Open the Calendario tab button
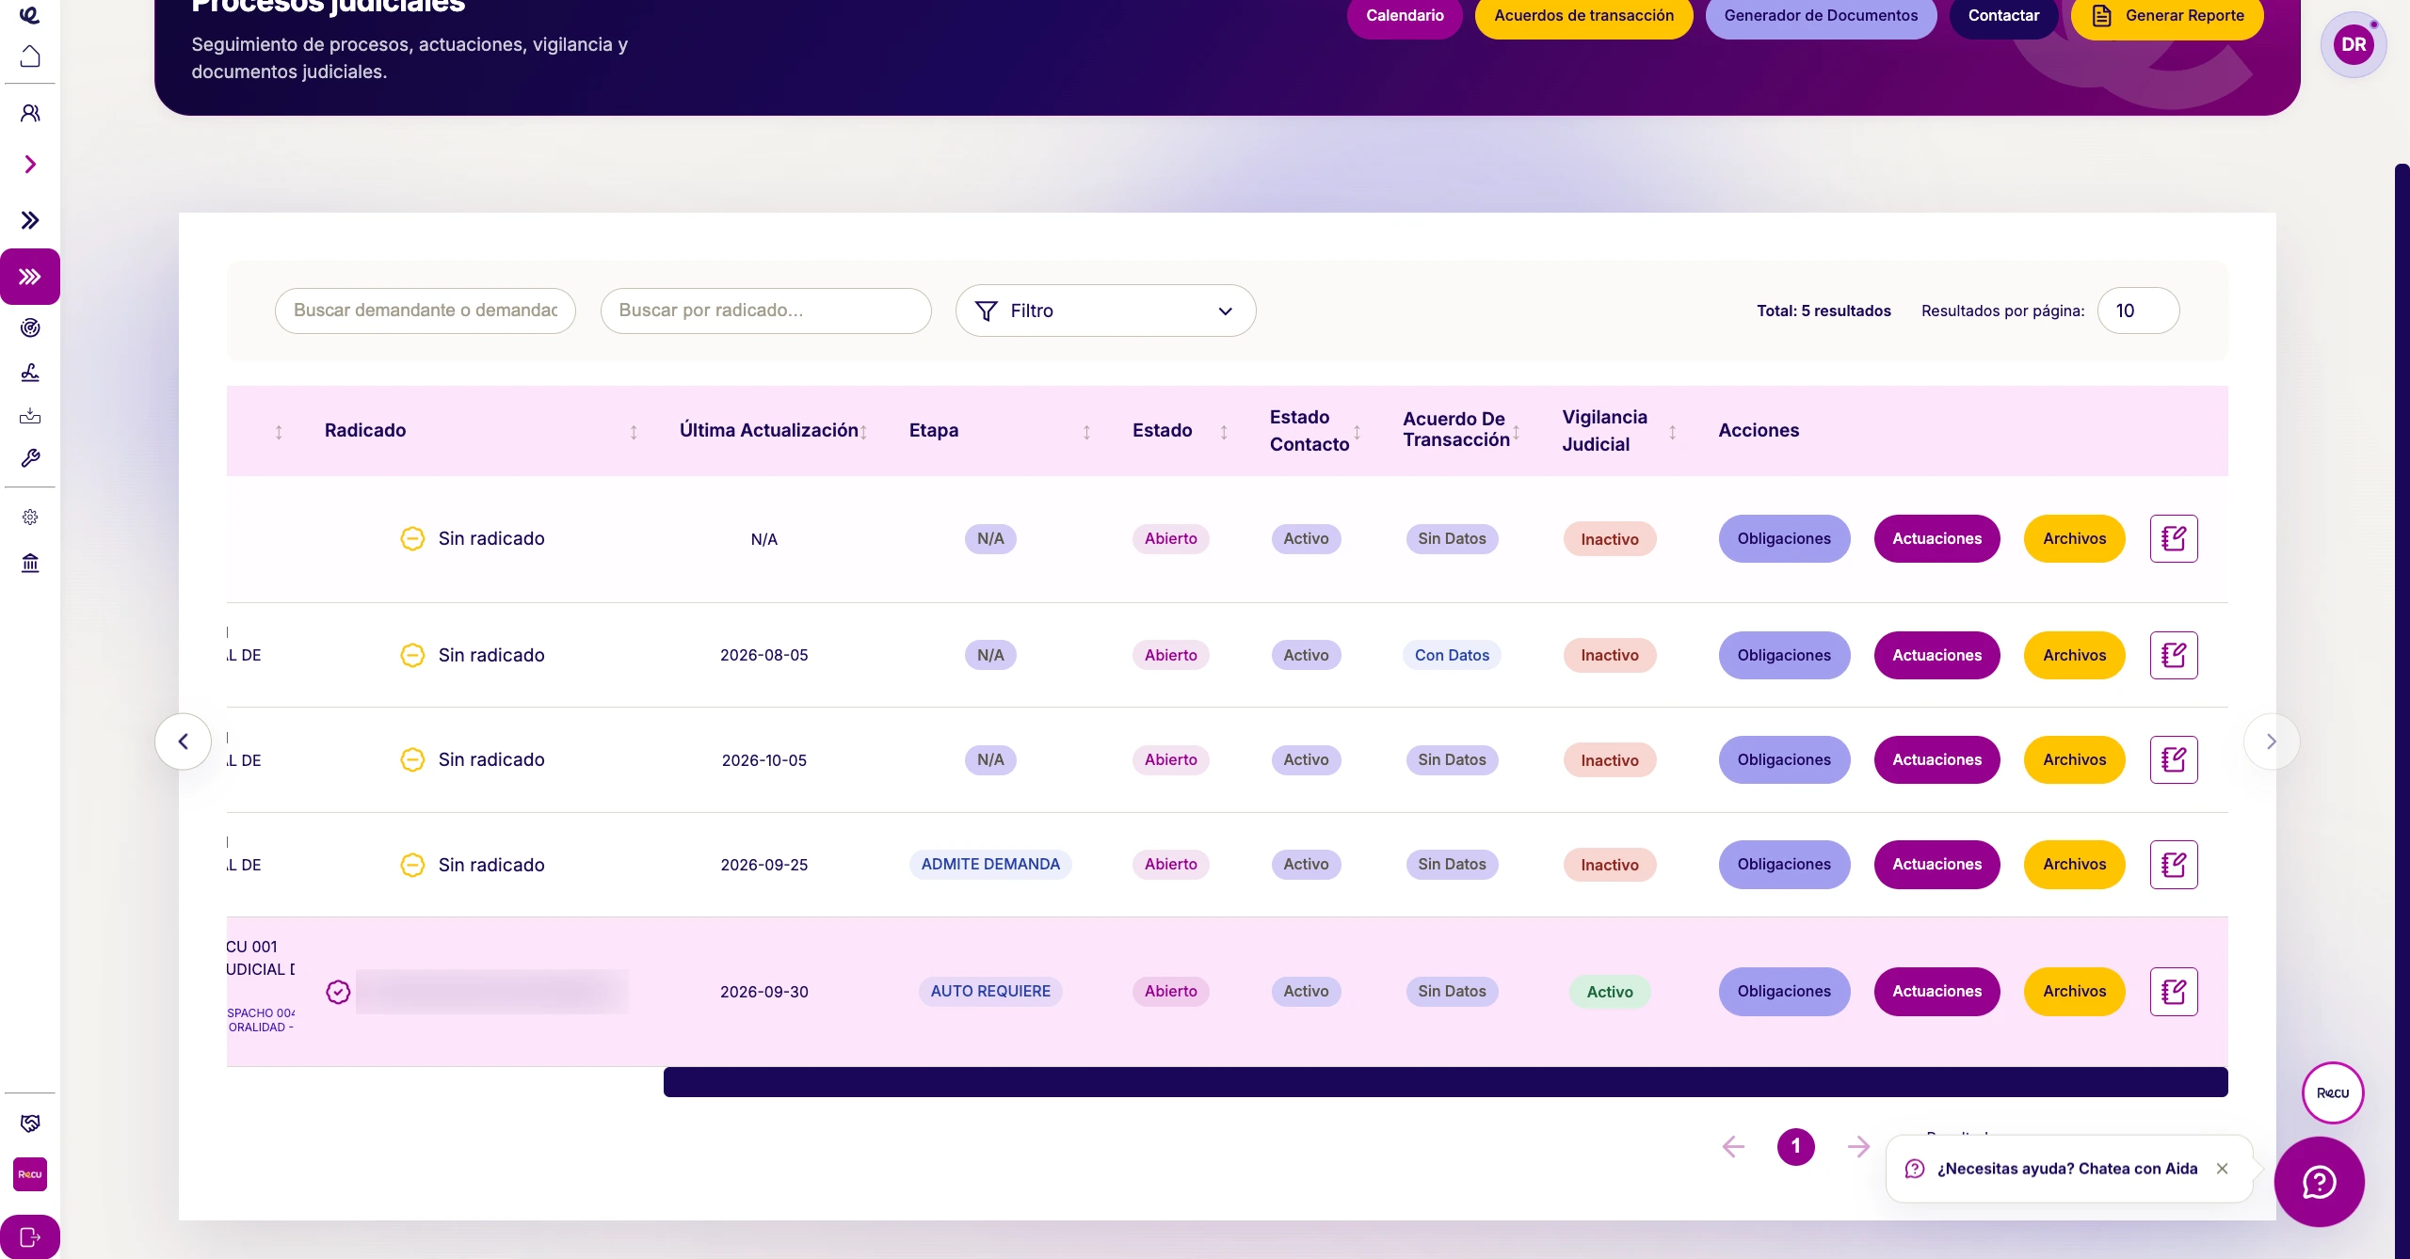 coord(1405,16)
